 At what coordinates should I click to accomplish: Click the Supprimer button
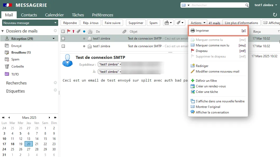pyautogui.click(x=136, y=23)
